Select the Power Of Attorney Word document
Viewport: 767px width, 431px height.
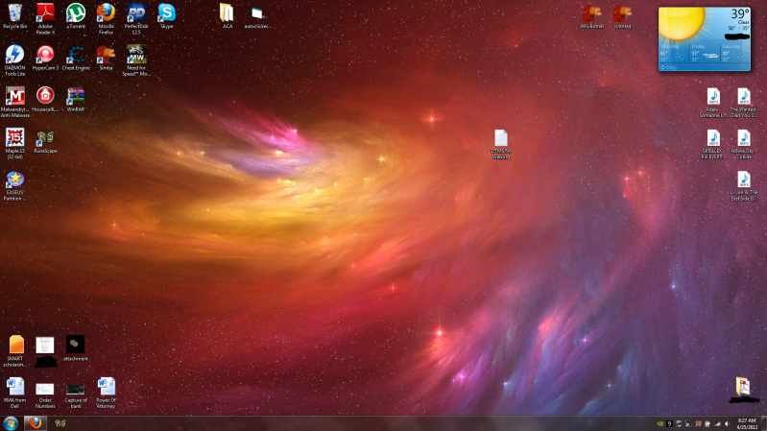pyautogui.click(x=106, y=387)
